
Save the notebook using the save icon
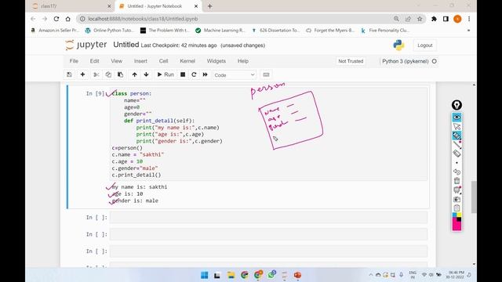pyautogui.click(x=69, y=74)
